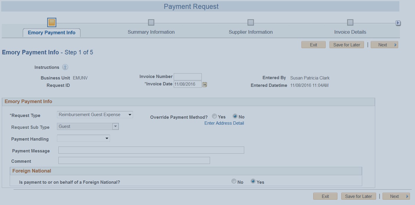415x205 pixels.
Task: Select the Supplier Information tab label
Action: click(251, 32)
